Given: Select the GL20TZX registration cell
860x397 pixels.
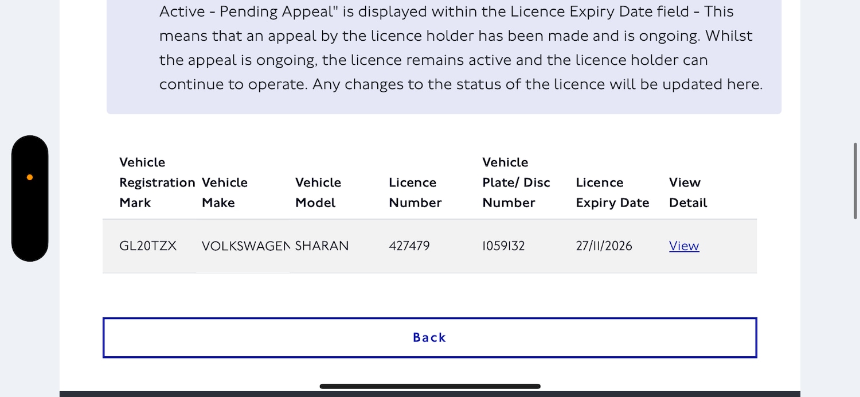Looking at the screenshot, I should (148, 246).
